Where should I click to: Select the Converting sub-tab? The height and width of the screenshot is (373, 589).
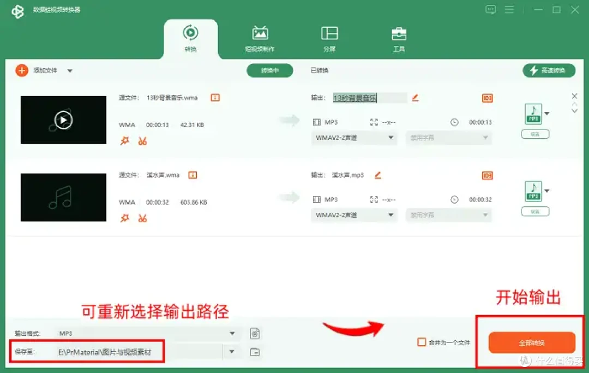point(270,70)
